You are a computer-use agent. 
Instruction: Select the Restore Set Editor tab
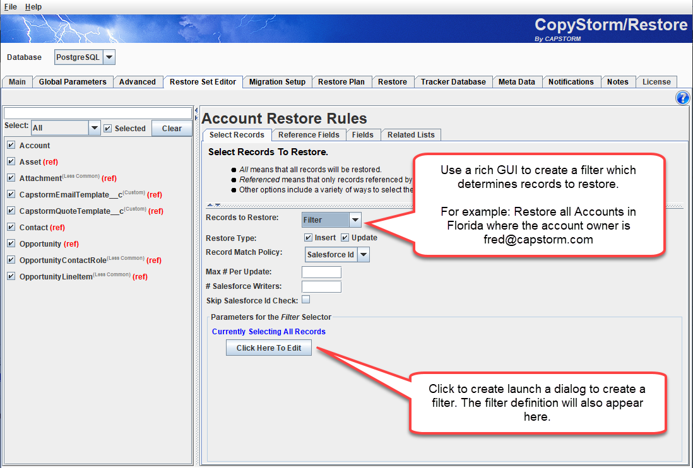click(203, 82)
